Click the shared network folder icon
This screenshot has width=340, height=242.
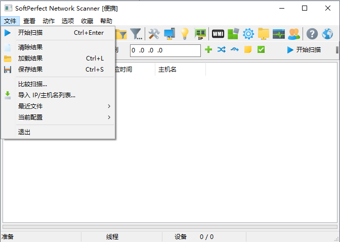point(264,34)
